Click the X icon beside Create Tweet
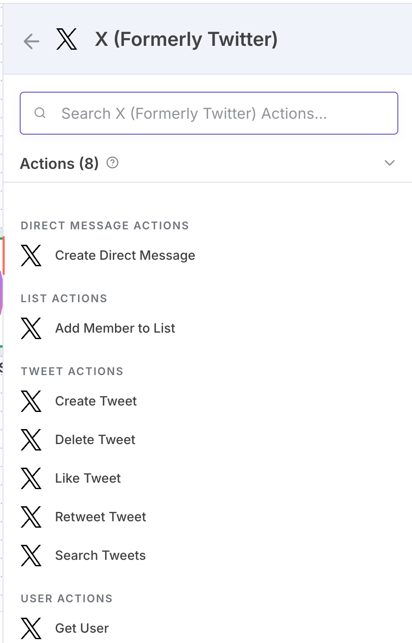Viewport: 412px width, 643px height. [31, 401]
